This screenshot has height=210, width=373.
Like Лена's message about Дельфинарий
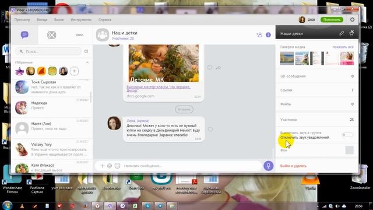coord(210,129)
